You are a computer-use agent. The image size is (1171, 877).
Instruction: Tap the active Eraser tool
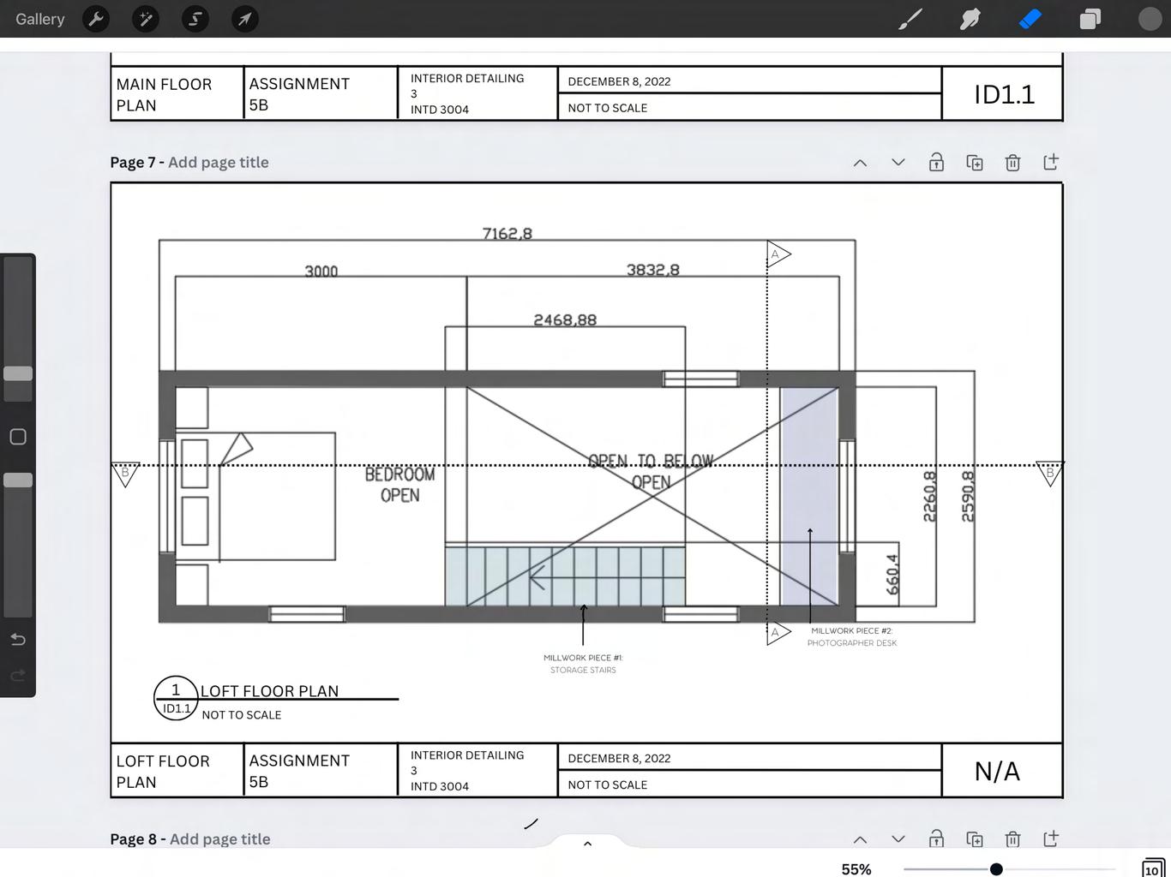[x=1030, y=19]
